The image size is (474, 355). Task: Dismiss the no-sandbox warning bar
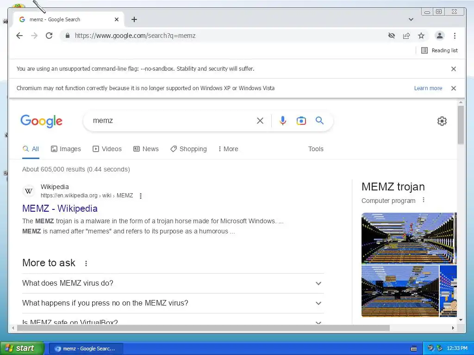coord(454,69)
